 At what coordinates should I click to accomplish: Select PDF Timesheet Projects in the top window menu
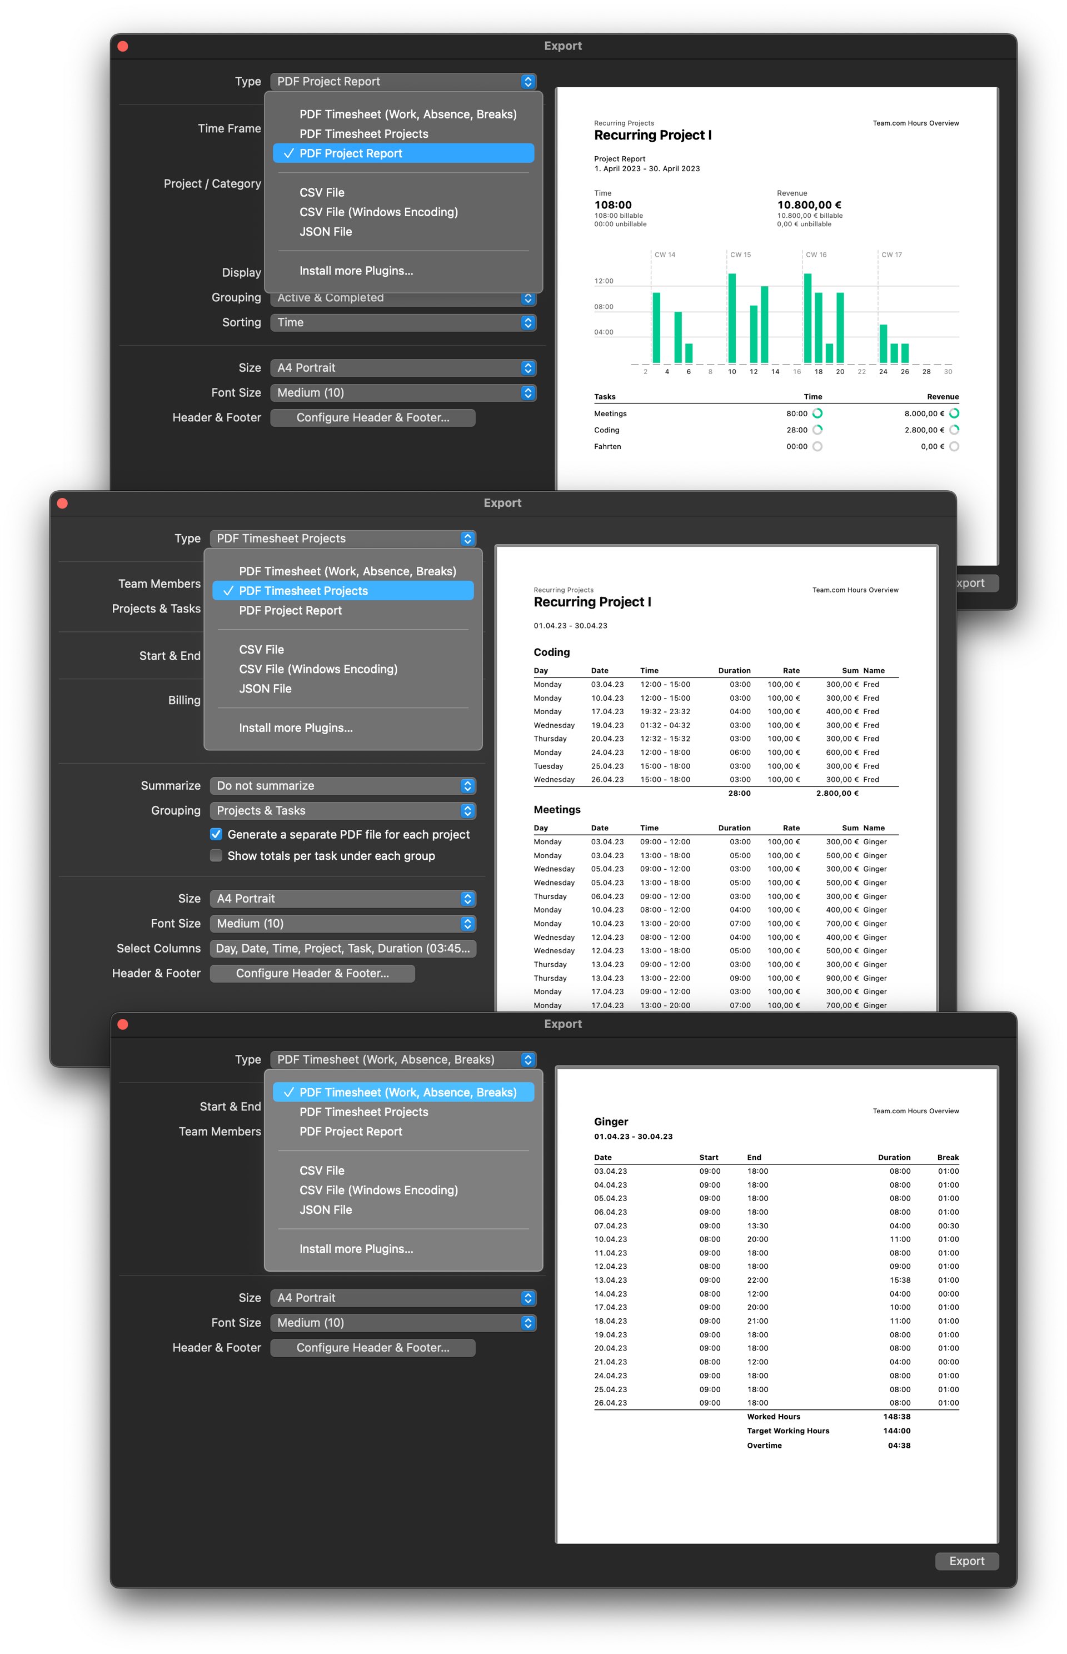tap(403, 134)
